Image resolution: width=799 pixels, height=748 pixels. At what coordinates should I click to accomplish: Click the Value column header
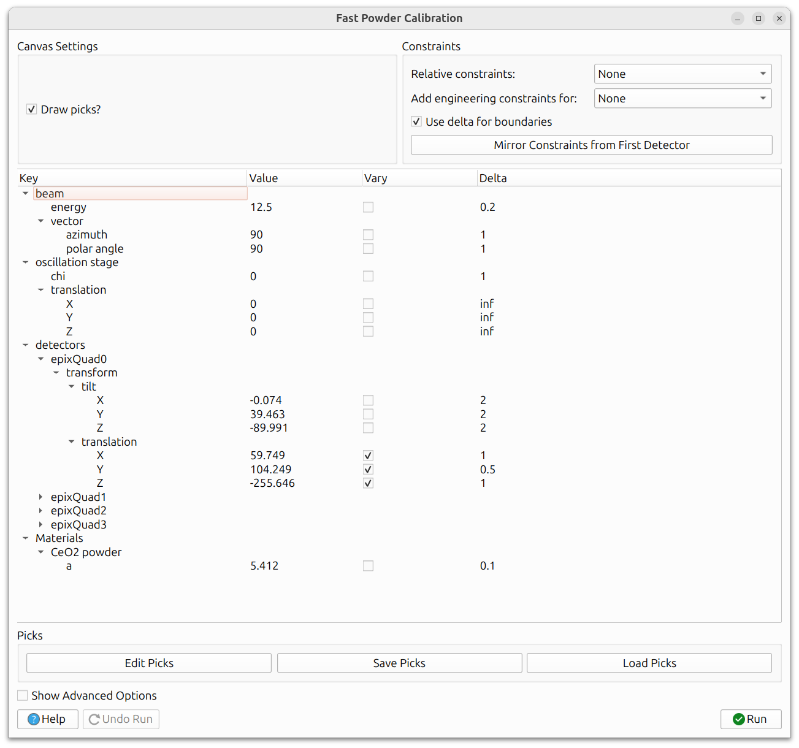(x=304, y=178)
